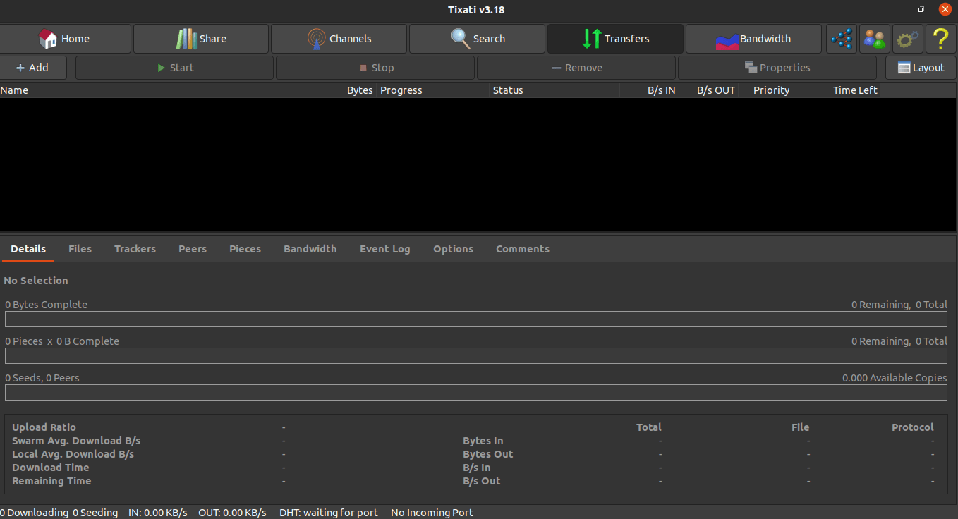Sort transfers by Progress column
This screenshot has width=958, height=519.
click(433, 90)
